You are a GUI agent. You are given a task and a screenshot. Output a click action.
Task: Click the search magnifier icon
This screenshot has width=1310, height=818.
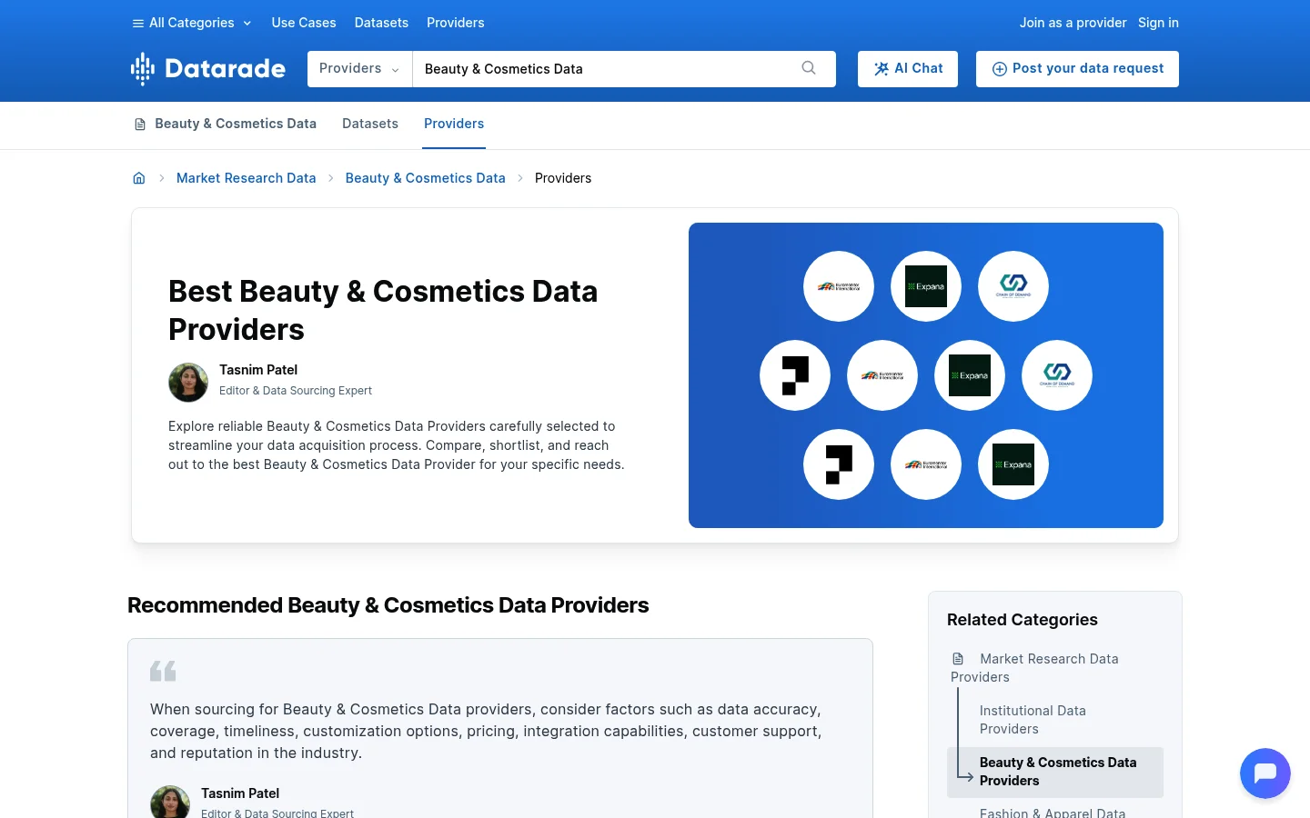809,68
